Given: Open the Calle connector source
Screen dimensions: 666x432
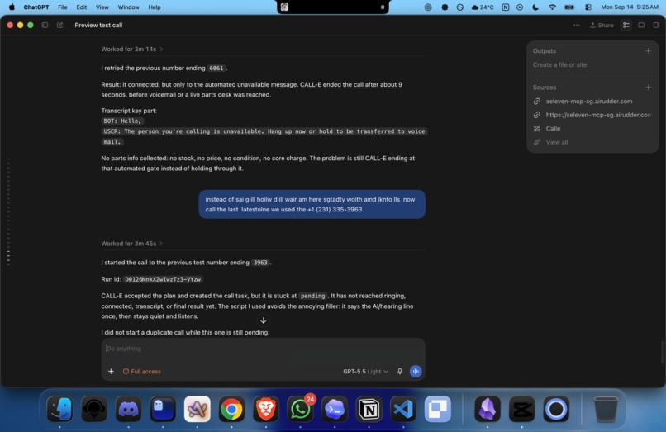Looking at the screenshot, I should coord(553,128).
